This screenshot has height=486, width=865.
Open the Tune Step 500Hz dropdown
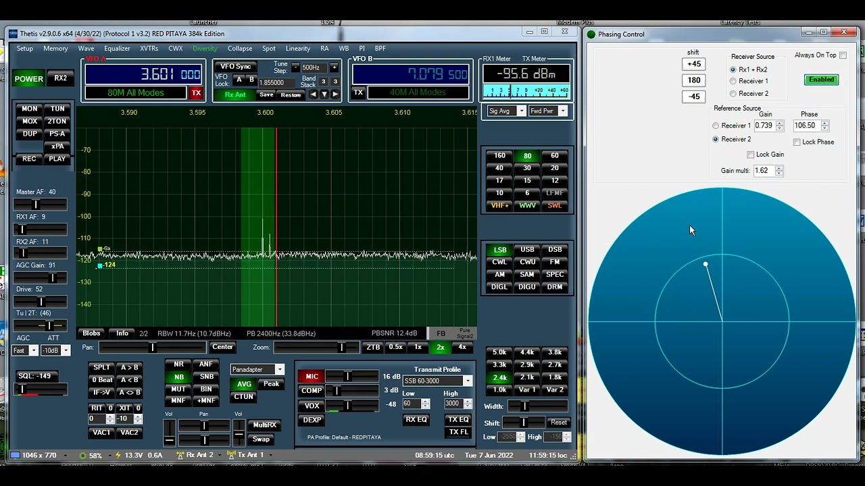click(x=315, y=67)
